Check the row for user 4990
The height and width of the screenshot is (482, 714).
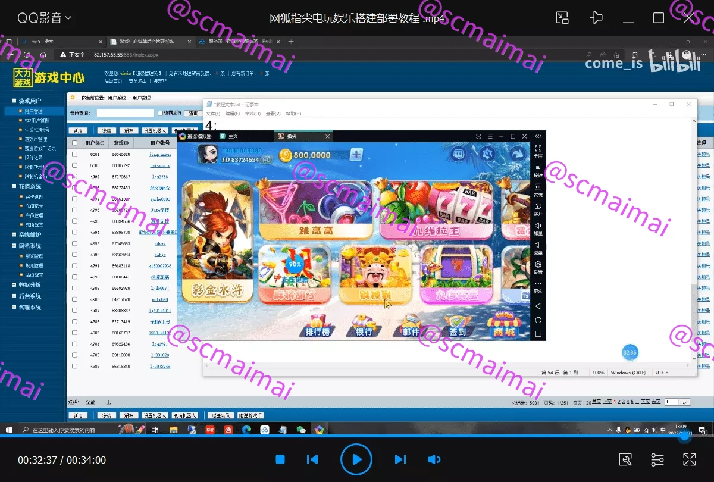tap(74, 277)
